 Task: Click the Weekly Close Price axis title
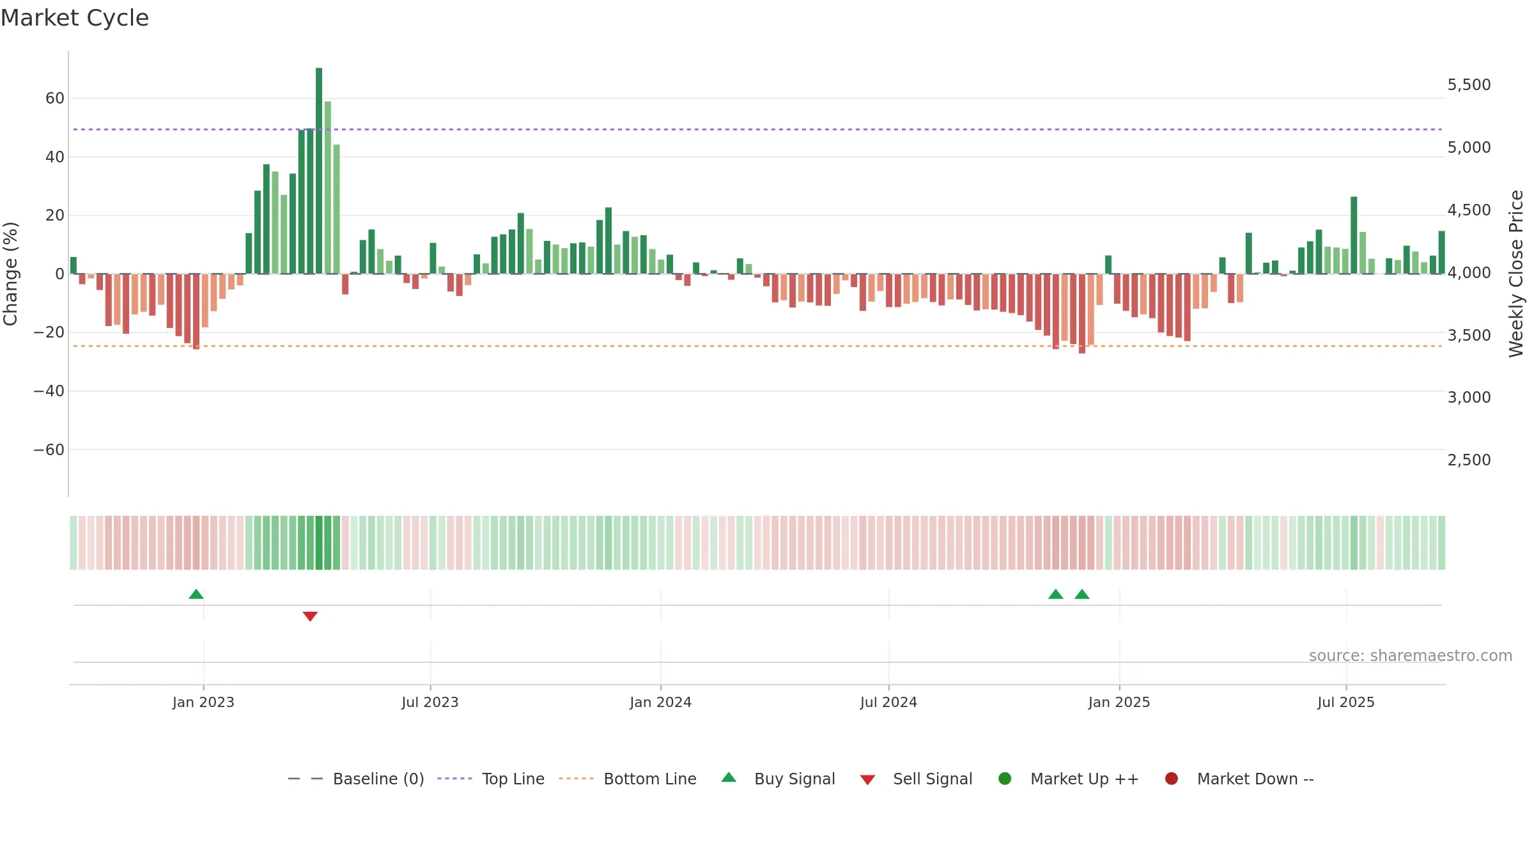pos(1516,274)
